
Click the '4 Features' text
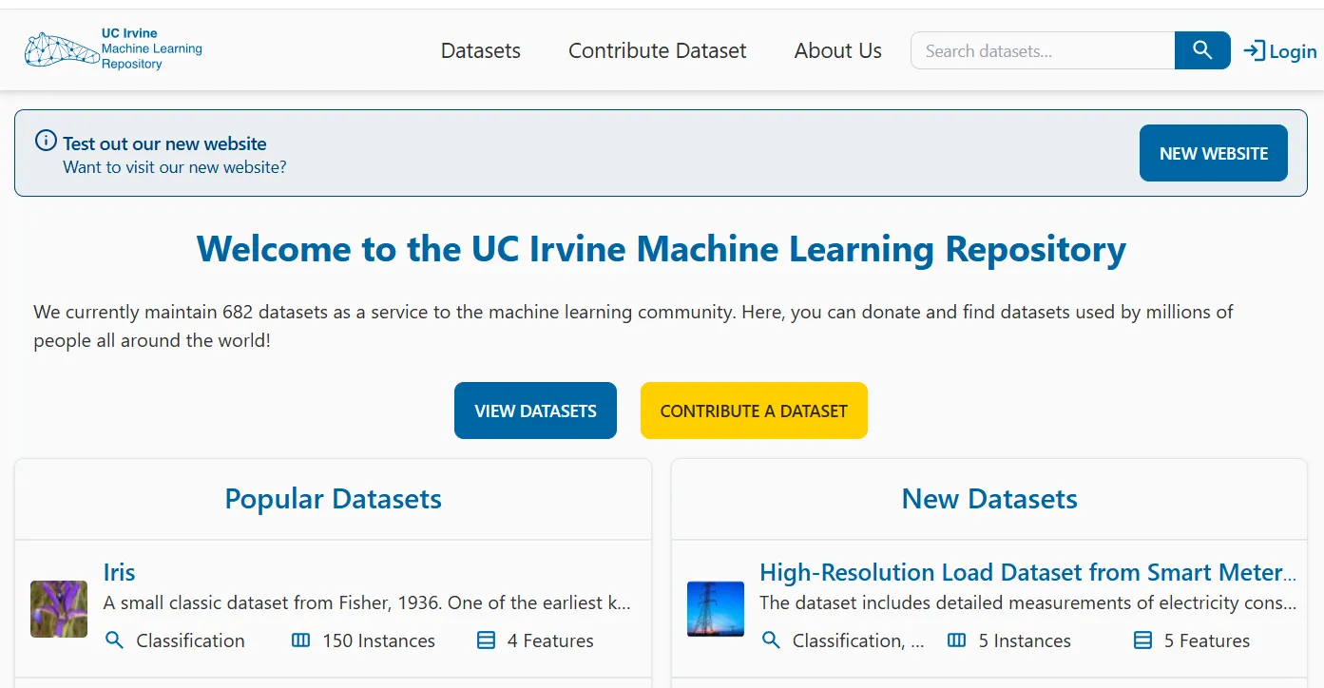click(550, 640)
